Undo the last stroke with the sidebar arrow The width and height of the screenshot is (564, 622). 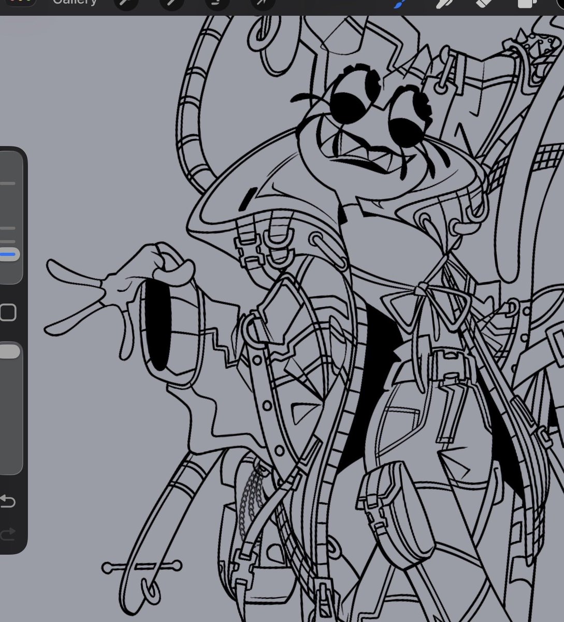(7, 501)
